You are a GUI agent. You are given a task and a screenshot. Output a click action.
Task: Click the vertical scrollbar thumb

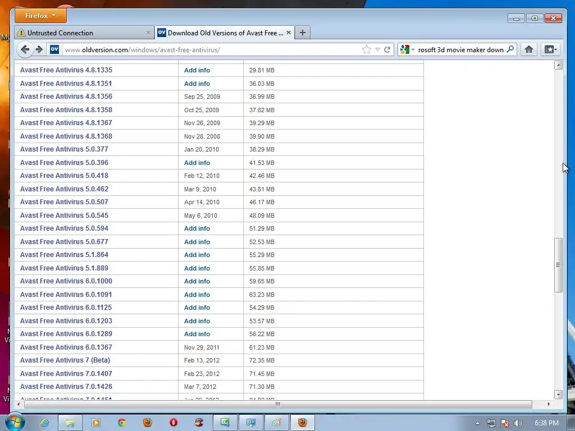[558, 265]
